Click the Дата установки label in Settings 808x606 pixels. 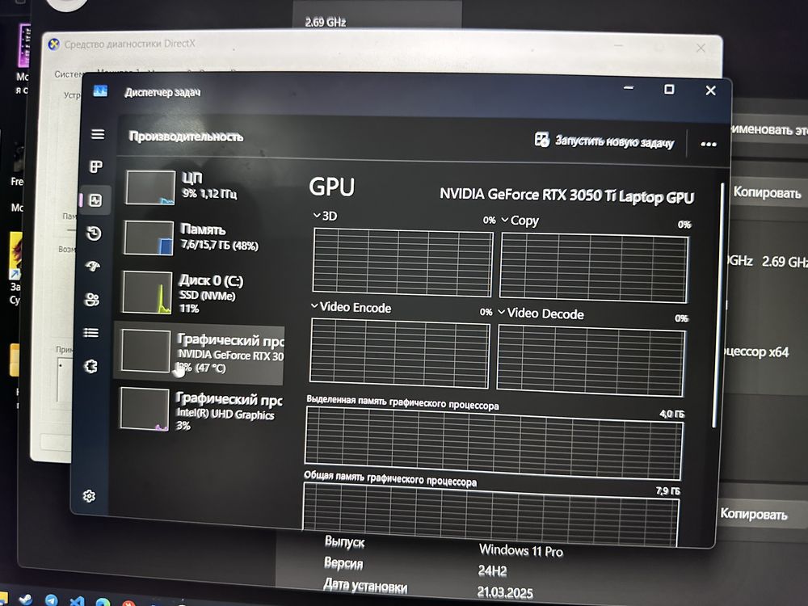[365, 585]
